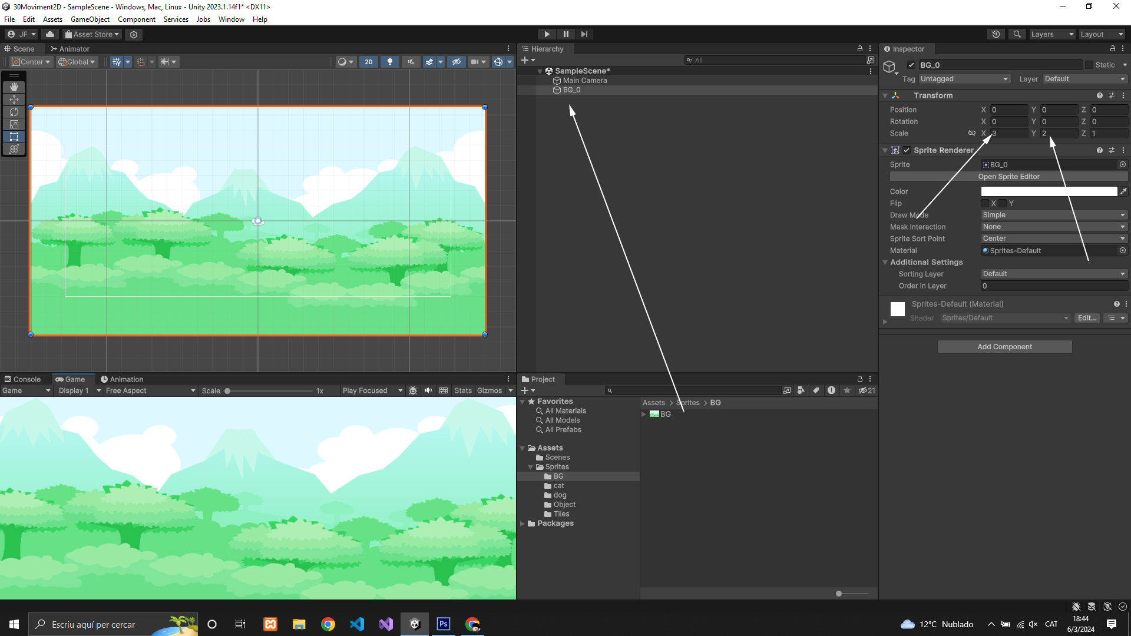Open the Draw Mode dropdown

1053,215
